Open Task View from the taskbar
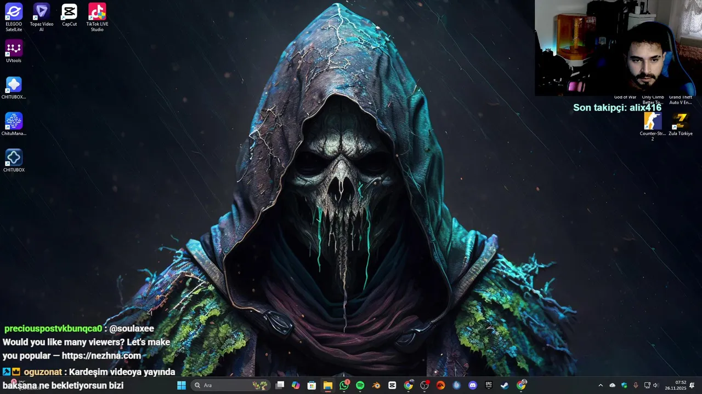Viewport: 702px width, 394px height. pos(280,385)
